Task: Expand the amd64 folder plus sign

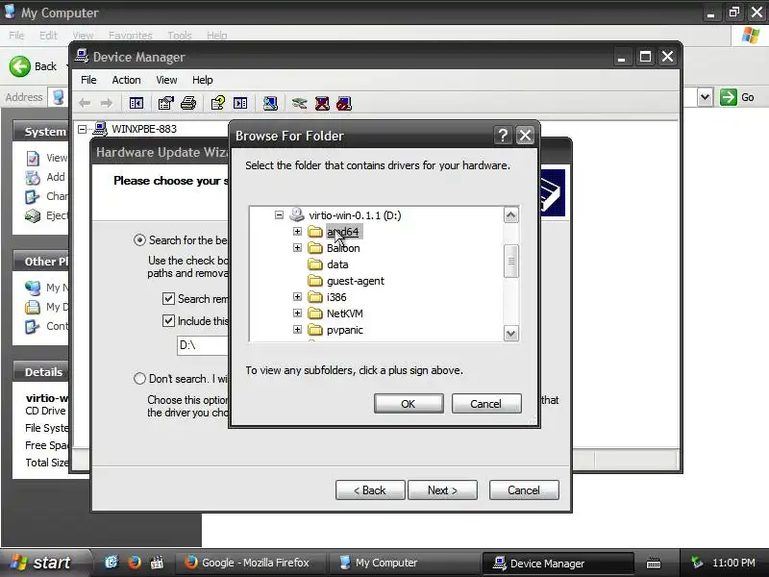Action: coord(297,231)
